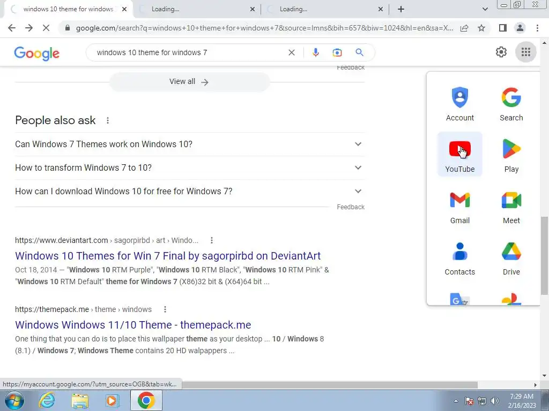Open Windows Media Player from the taskbar
The width and height of the screenshot is (549, 411).
tap(113, 400)
